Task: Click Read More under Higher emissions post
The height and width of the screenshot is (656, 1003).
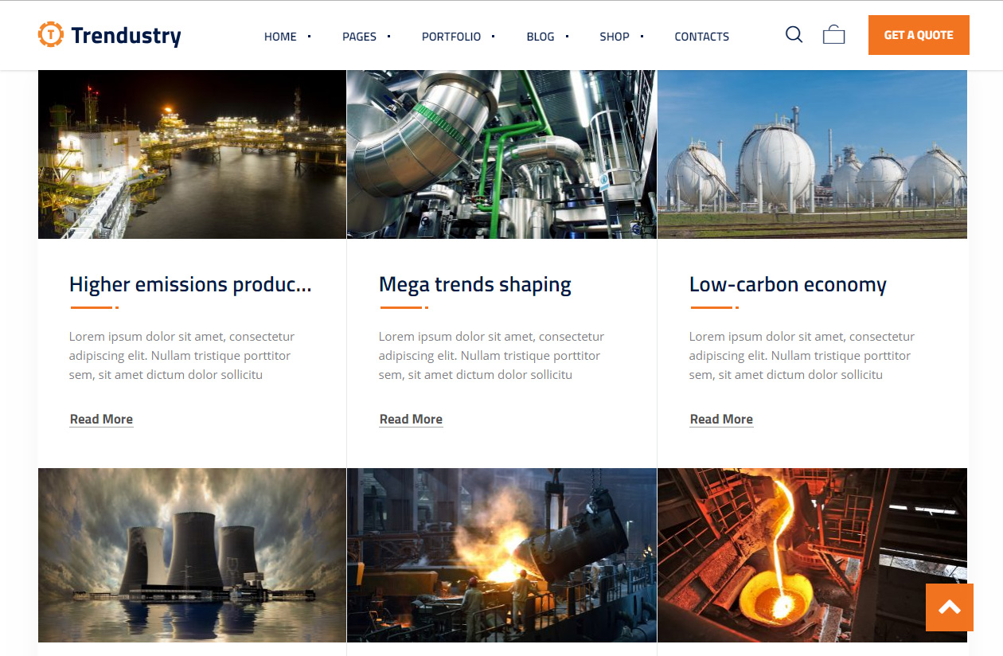Action: 101,420
